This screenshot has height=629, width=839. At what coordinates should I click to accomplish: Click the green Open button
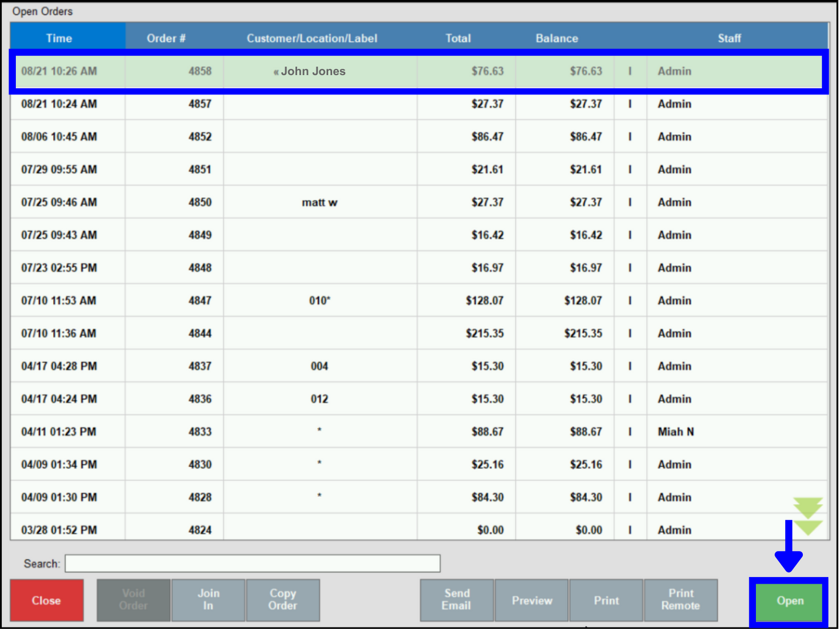coord(789,601)
